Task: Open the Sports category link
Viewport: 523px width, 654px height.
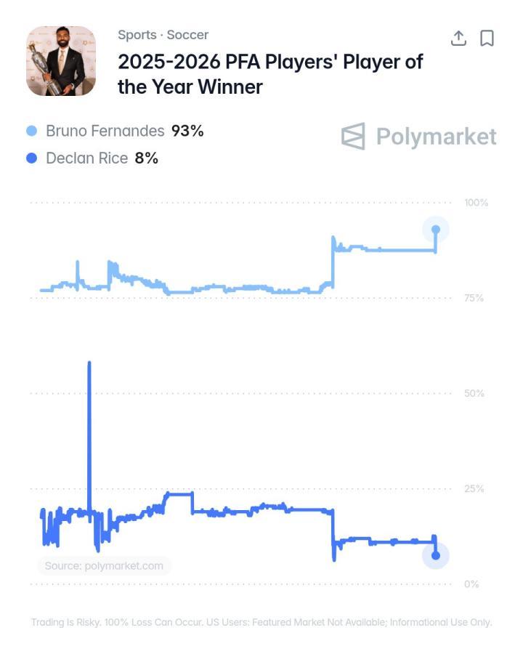Action: pos(137,35)
